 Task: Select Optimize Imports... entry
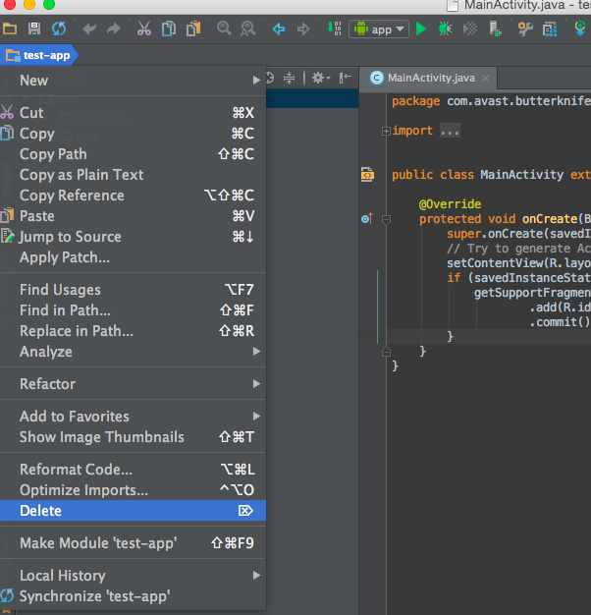133,490
